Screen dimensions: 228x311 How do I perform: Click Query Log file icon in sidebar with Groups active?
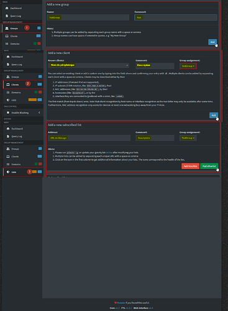click(x=7, y=16)
